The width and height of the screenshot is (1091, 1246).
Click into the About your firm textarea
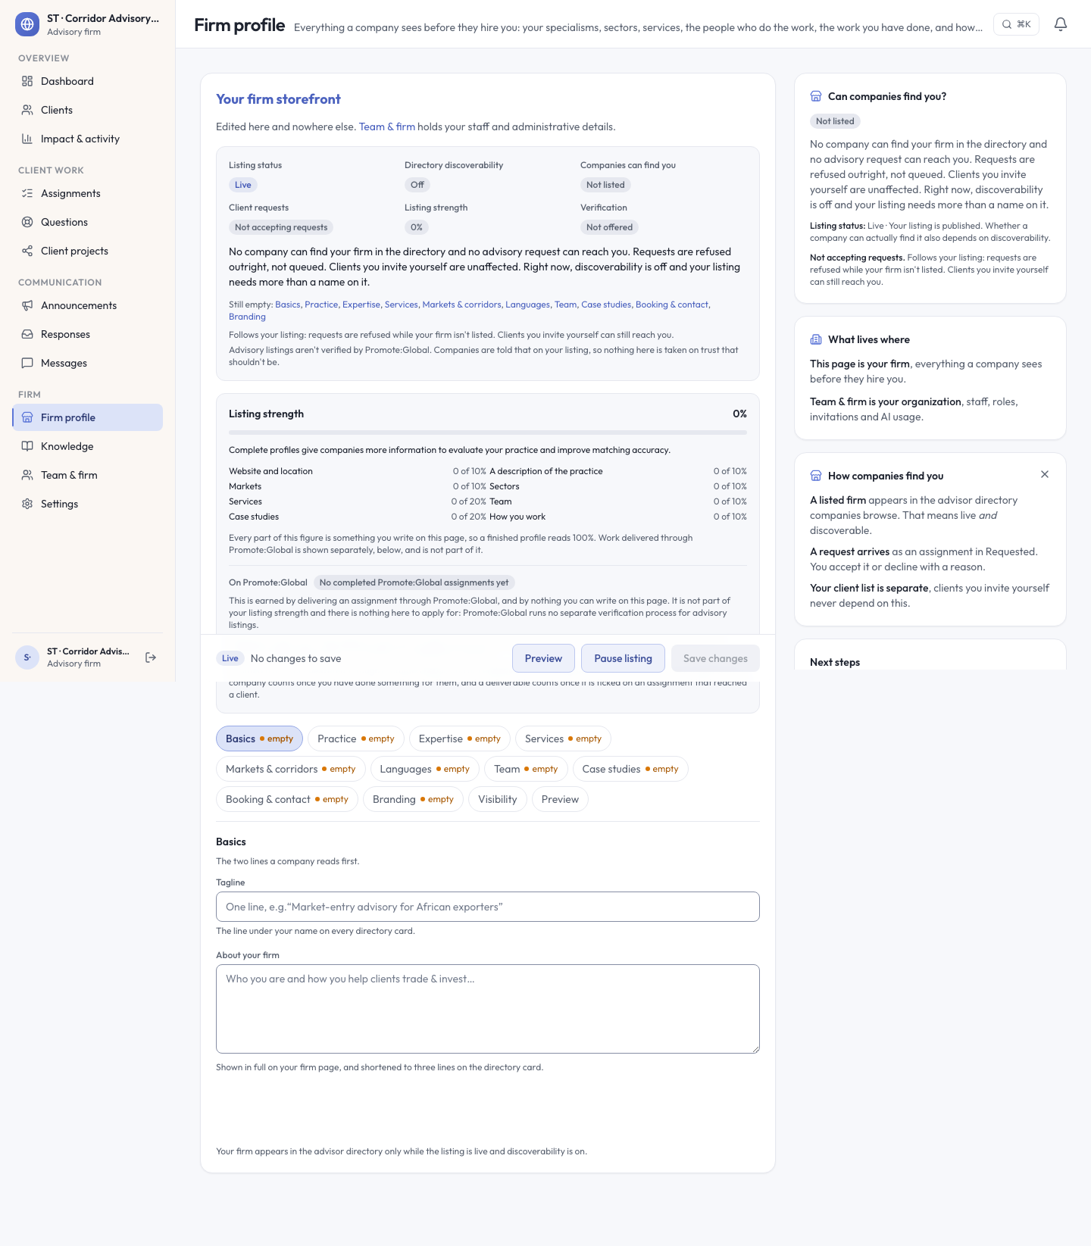488,1009
